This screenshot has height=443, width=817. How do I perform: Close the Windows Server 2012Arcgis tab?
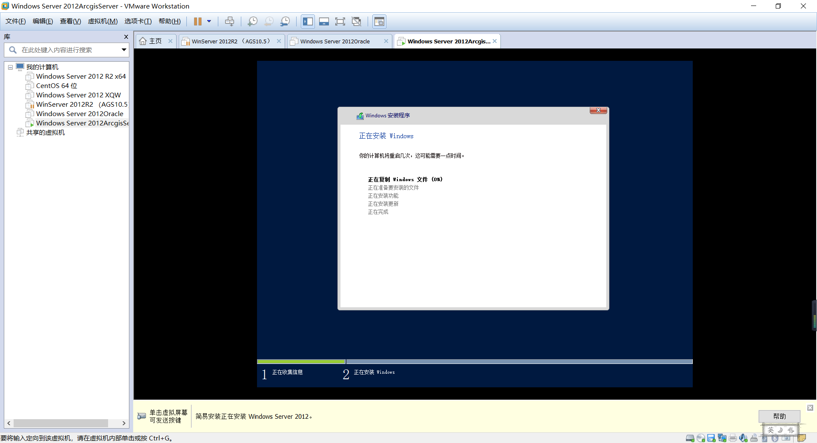click(x=495, y=41)
